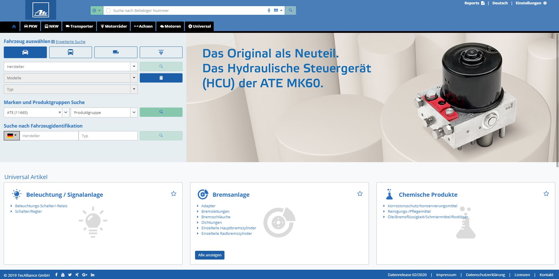Select the passenger car vehicle type button

[x=25, y=52]
